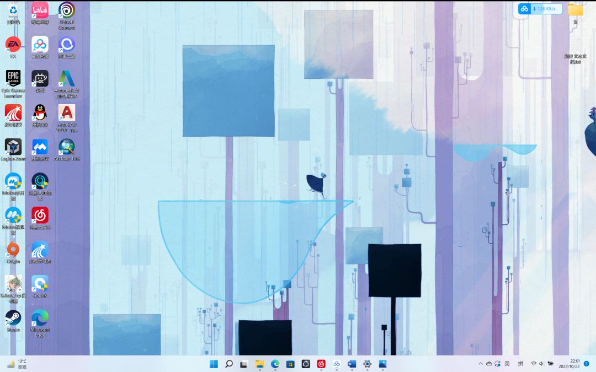Screen dimensions: 596x372
Task: Click the sync status tray icon beside OneDrive
Action: (498, 364)
